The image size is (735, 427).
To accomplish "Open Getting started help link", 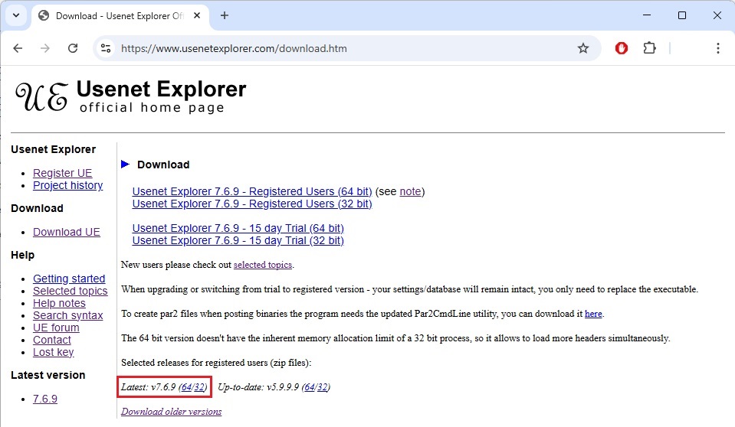I will [x=69, y=279].
